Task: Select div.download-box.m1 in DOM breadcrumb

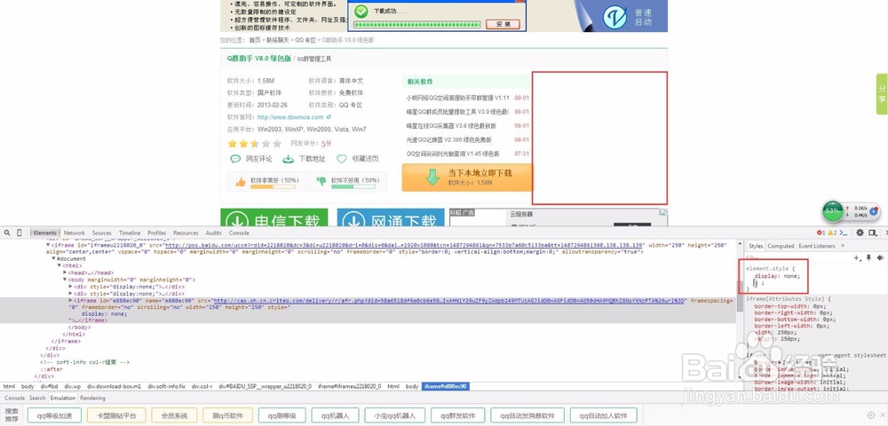Action: 113,386
